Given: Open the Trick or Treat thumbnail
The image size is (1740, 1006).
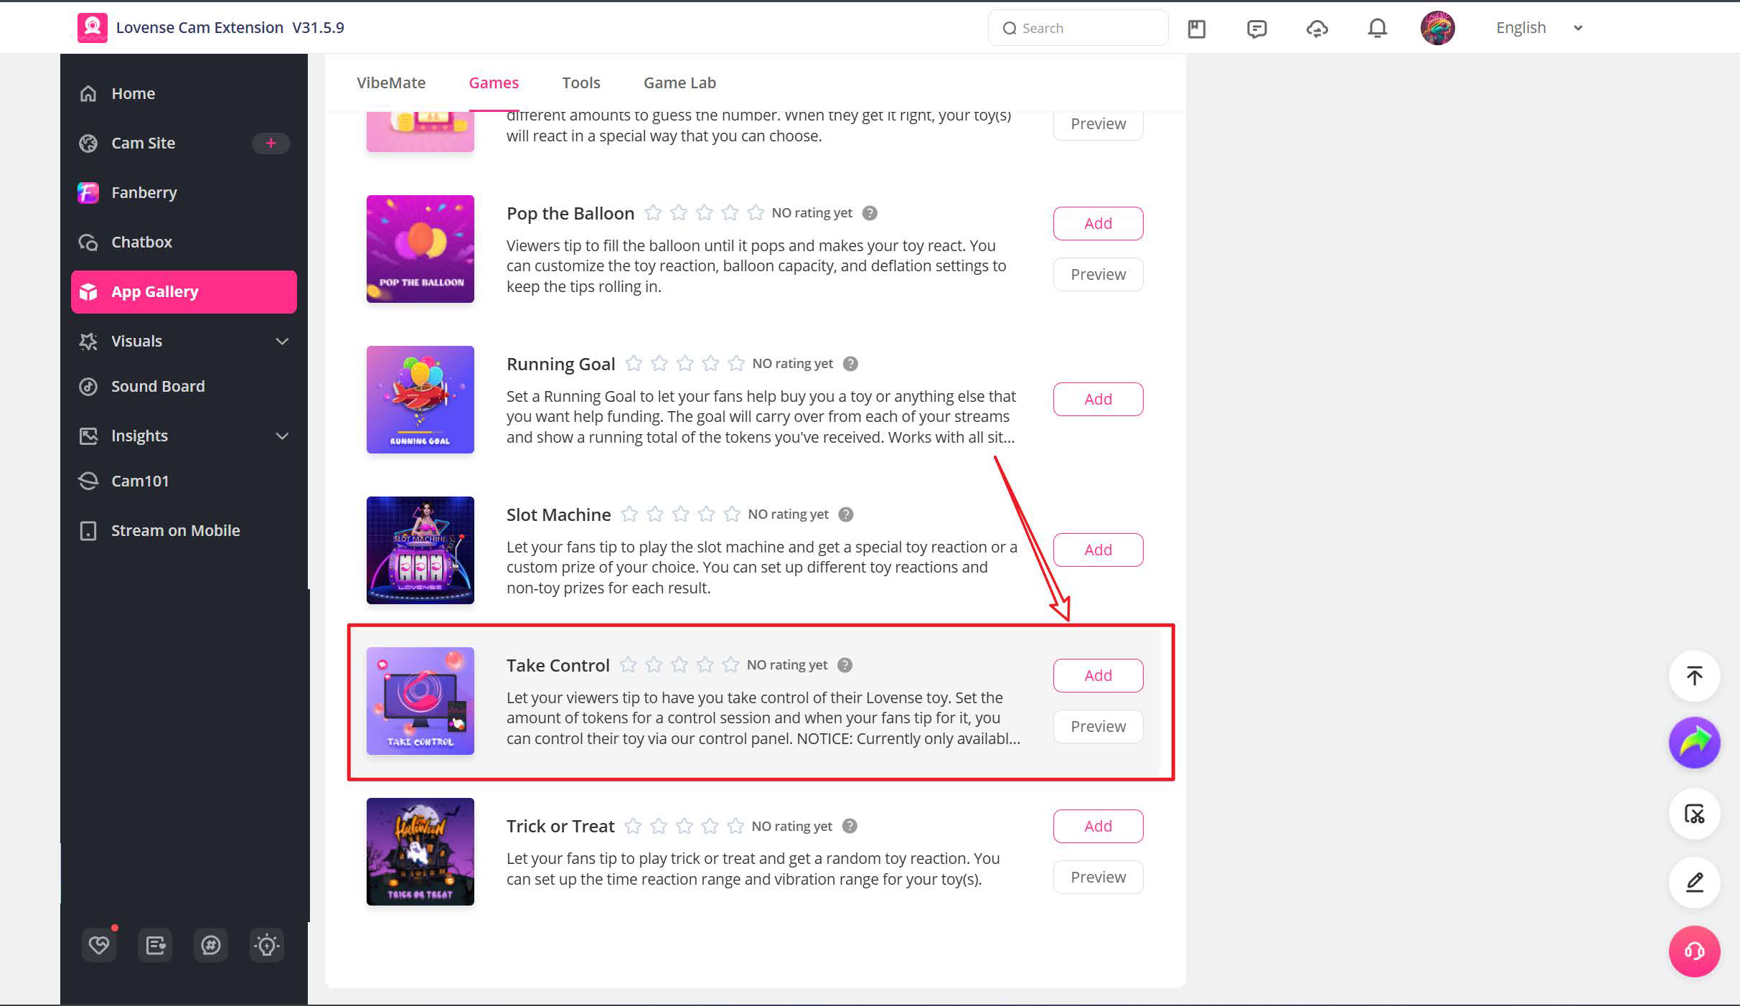Looking at the screenshot, I should [x=420, y=852].
